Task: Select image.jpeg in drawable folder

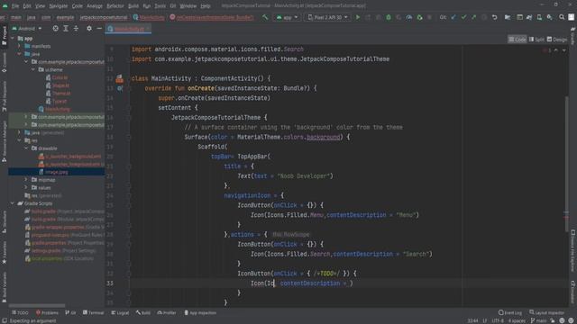Action: [56, 172]
